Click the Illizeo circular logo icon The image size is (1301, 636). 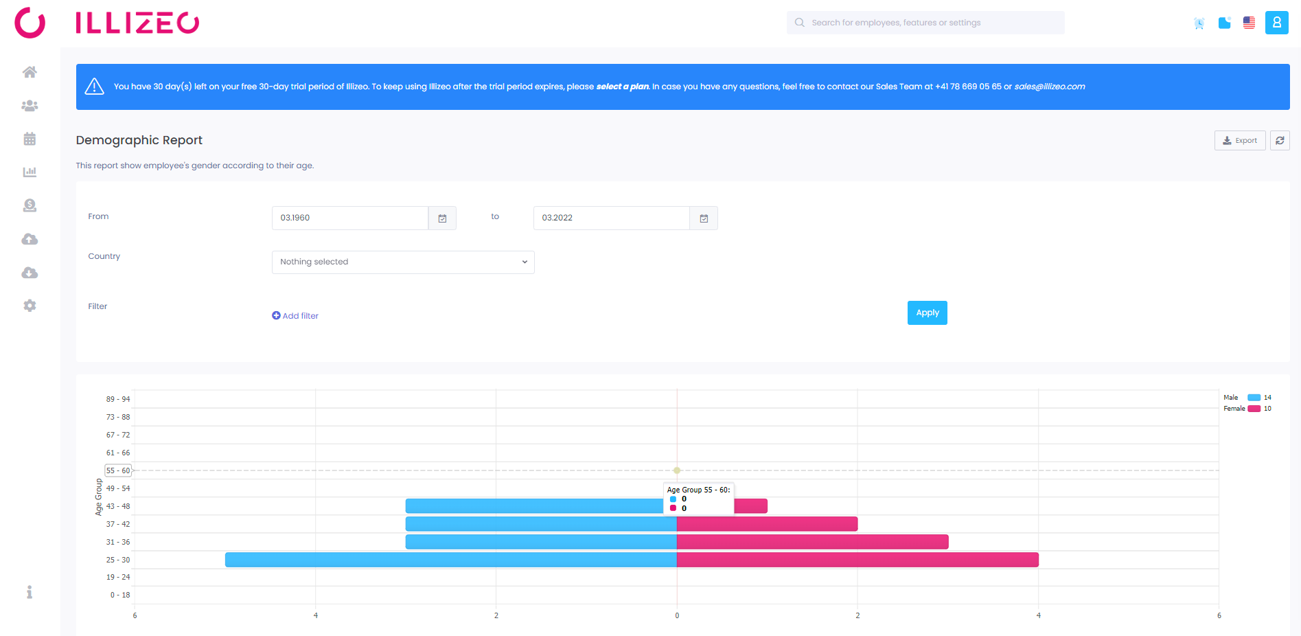(x=30, y=23)
